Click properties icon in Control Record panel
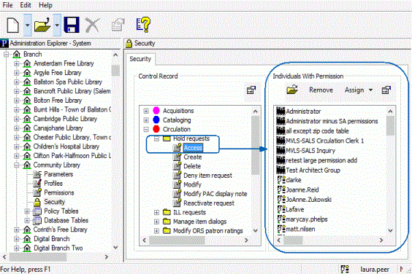 251,90
